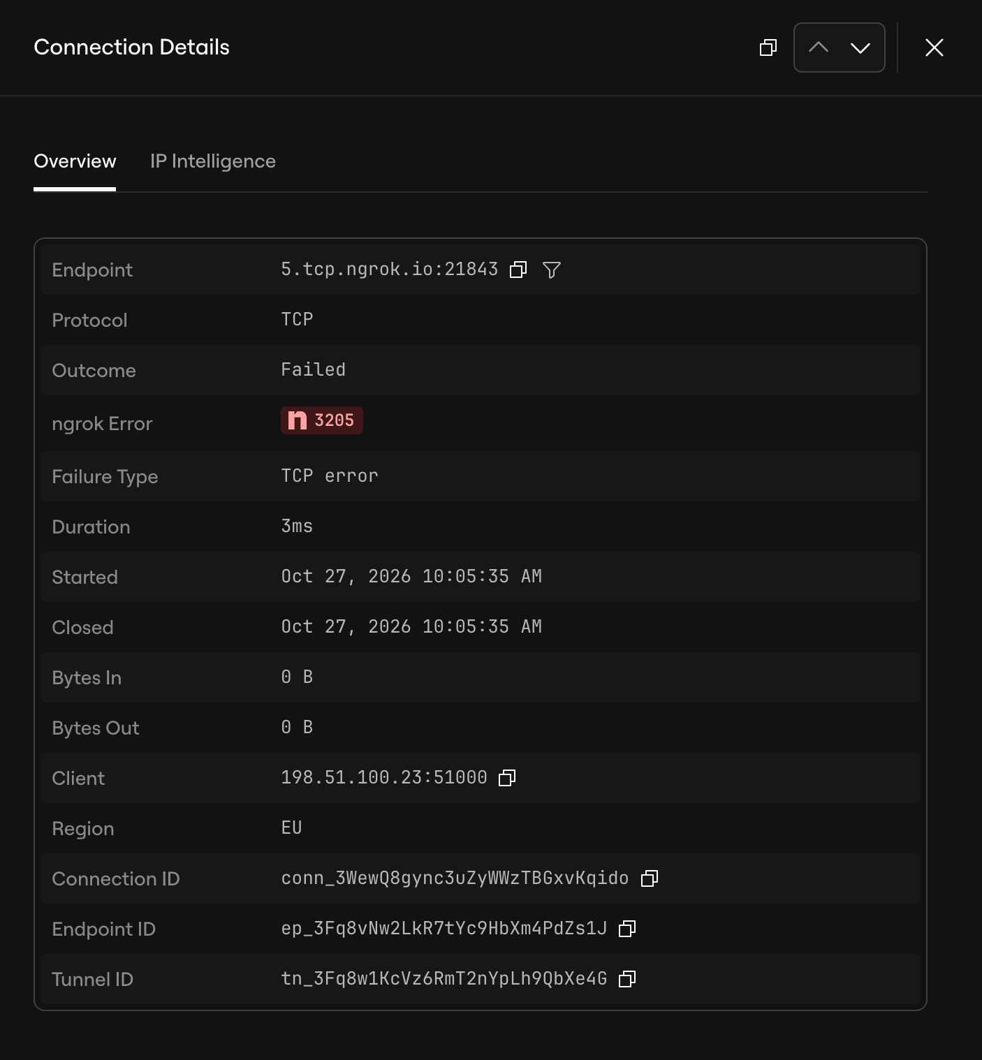Click the Protocol value TCP
Screen dimensions: 982x1060
click(x=297, y=320)
